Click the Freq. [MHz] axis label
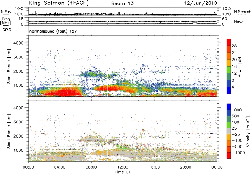Viewport: 251px width, 174px height. coord(6,21)
